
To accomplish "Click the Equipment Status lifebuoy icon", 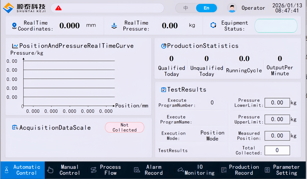I will point(213,26).
